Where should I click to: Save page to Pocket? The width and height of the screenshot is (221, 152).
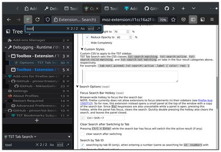tap(183, 20)
